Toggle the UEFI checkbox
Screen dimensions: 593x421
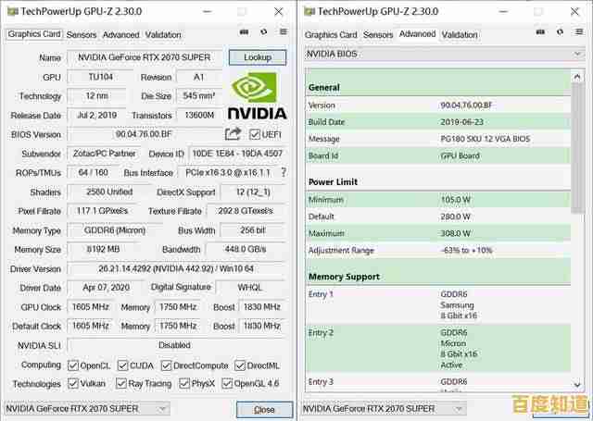(x=254, y=135)
